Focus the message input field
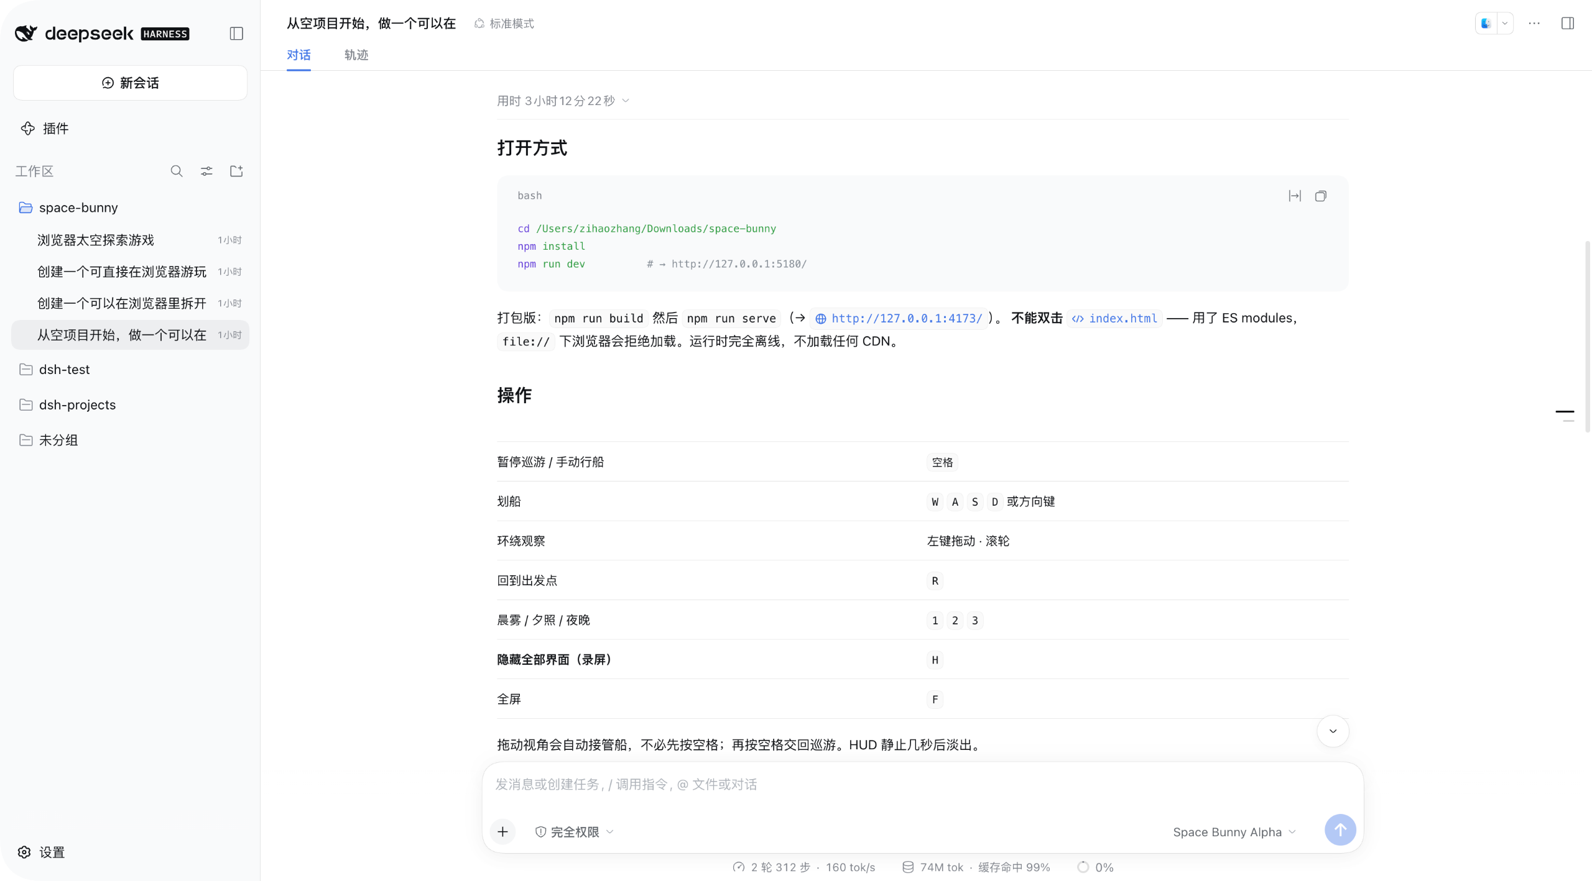Image resolution: width=1592 pixels, height=881 pixels. coord(923,785)
